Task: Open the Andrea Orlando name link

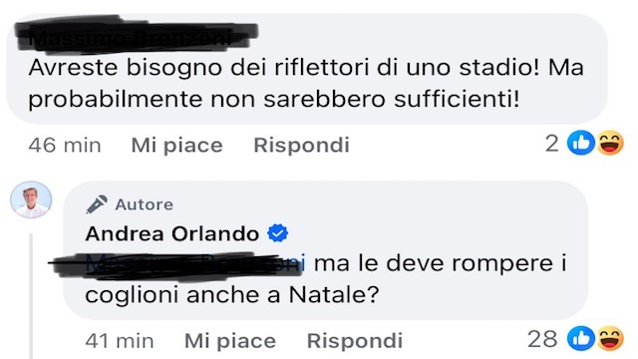Action: (x=172, y=233)
